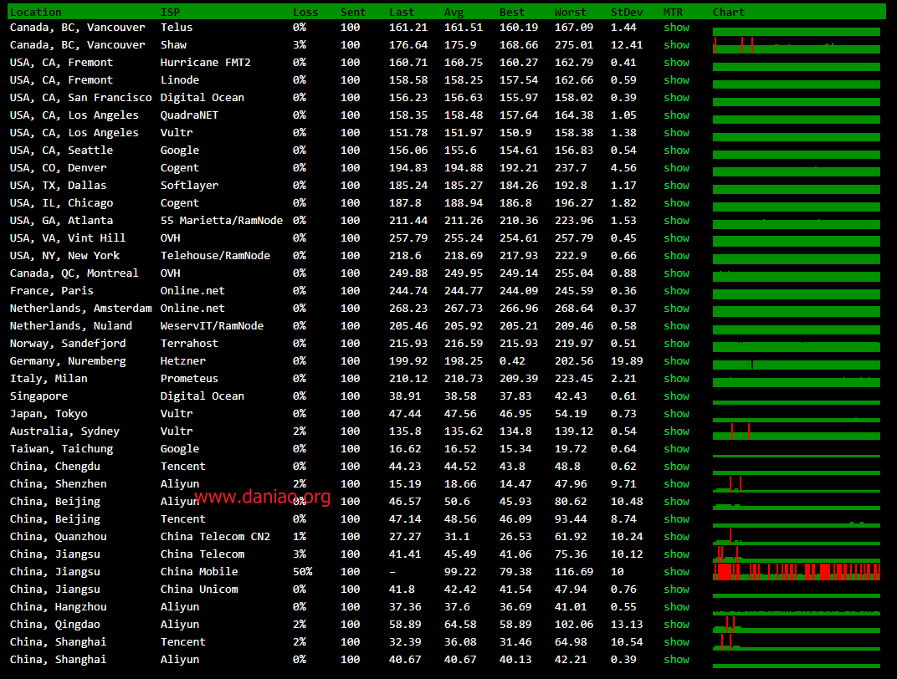Click show link for Vint Hill OVH
The height and width of the screenshot is (679, 897).
(x=676, y=238)
